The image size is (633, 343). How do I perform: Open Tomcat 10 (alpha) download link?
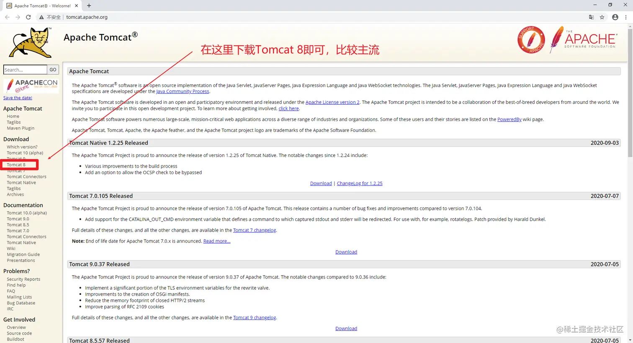click(x=25, y=153)
